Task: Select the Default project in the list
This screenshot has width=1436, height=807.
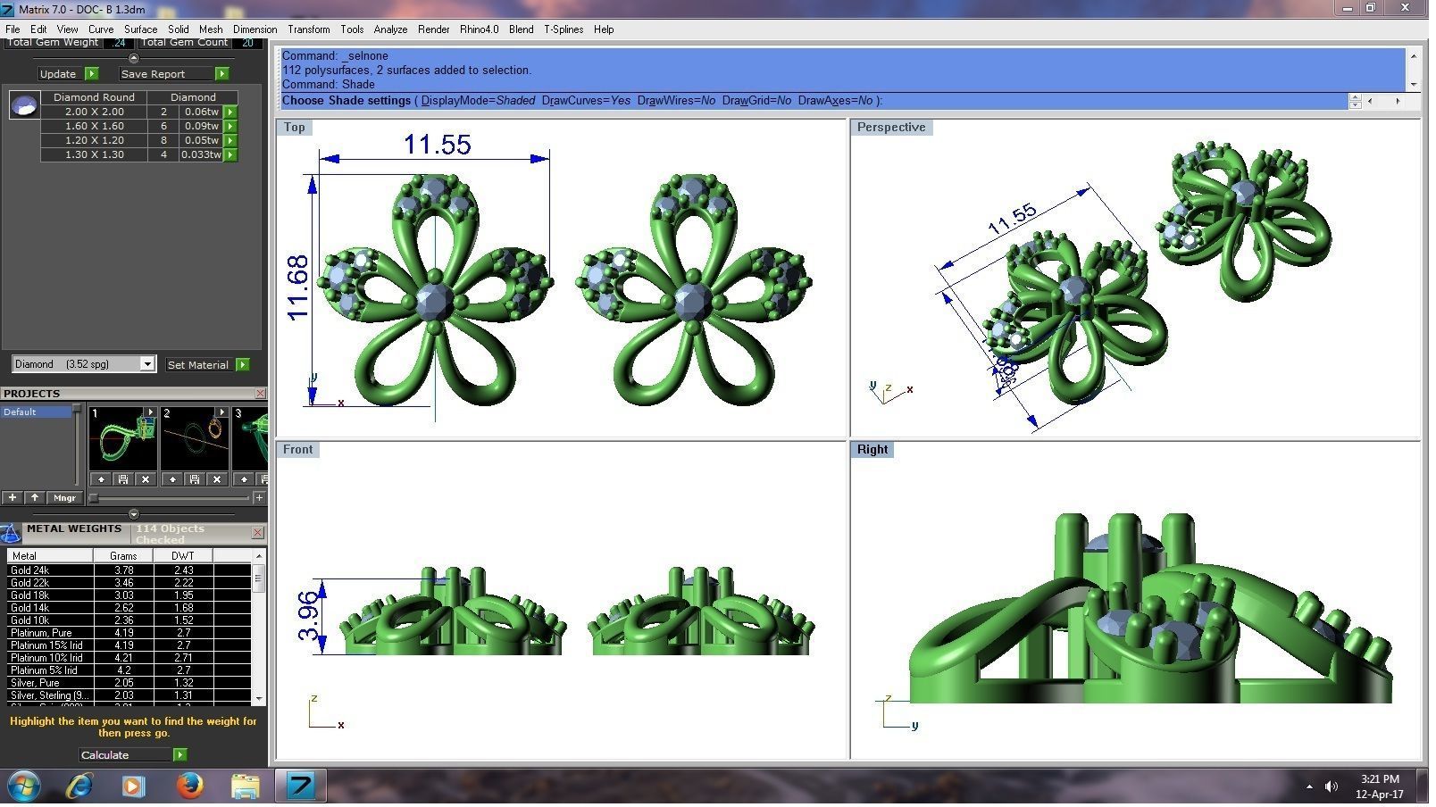Action: click(37, 414)
